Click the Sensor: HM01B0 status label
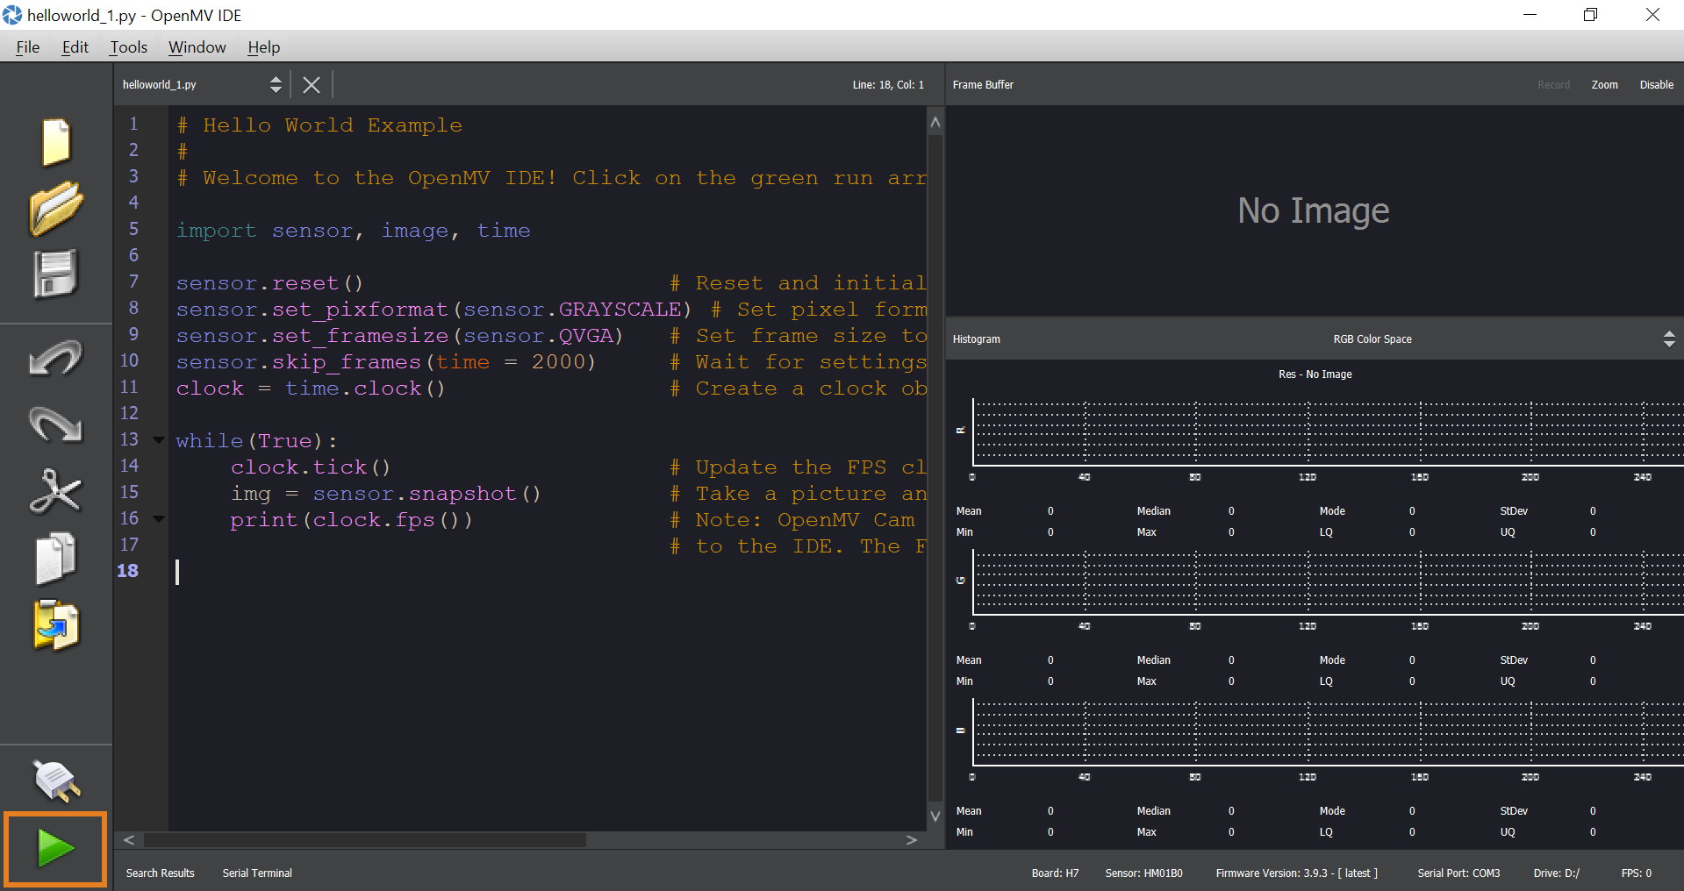Image resolution: width=1684 pixels, height=891 pixels. pyautogui.click(x=1143, y=873)
